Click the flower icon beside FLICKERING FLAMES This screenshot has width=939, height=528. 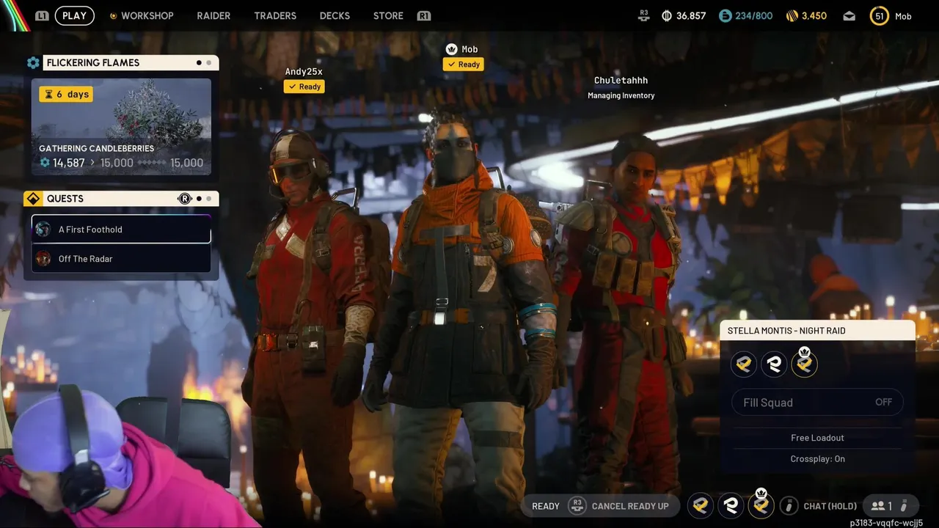coord(33,63)
